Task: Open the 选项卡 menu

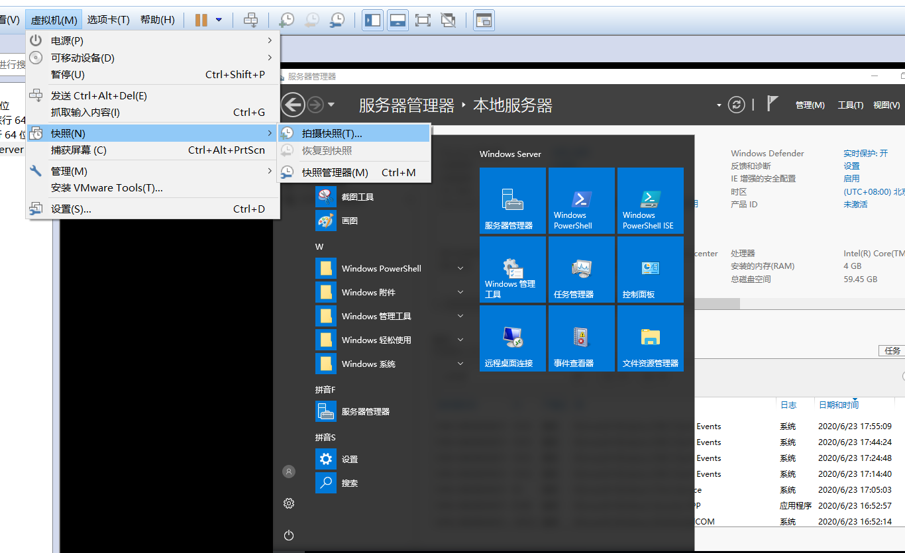Action: 110,19
